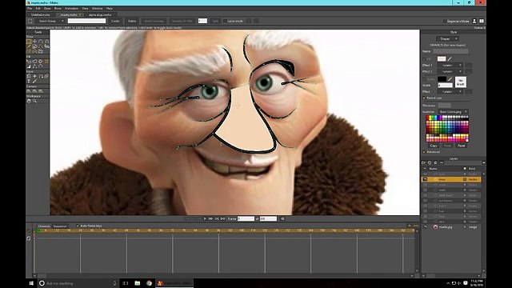This screenshot has width=512, height=288.
Task: Toggle visibility of the highlighted orange layer
Action: [x=425, y=179]
